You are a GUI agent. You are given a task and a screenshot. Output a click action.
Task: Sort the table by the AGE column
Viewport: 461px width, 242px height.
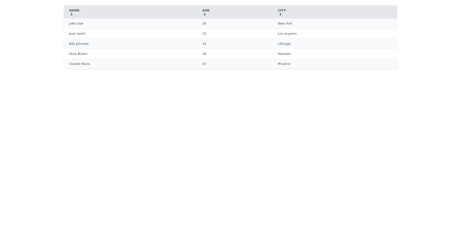[x=206, y=10]
